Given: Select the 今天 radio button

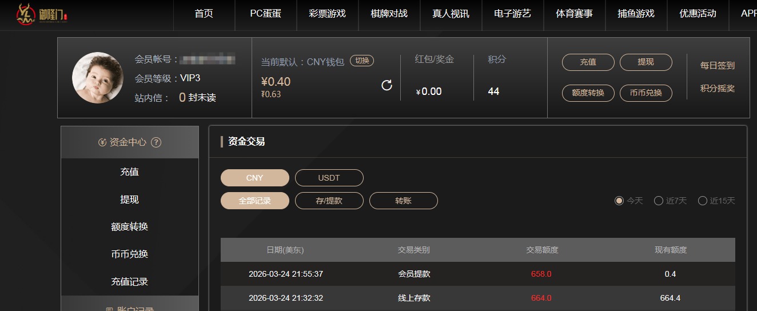Looking at the screenshot, I should click(x=619, y=201).
